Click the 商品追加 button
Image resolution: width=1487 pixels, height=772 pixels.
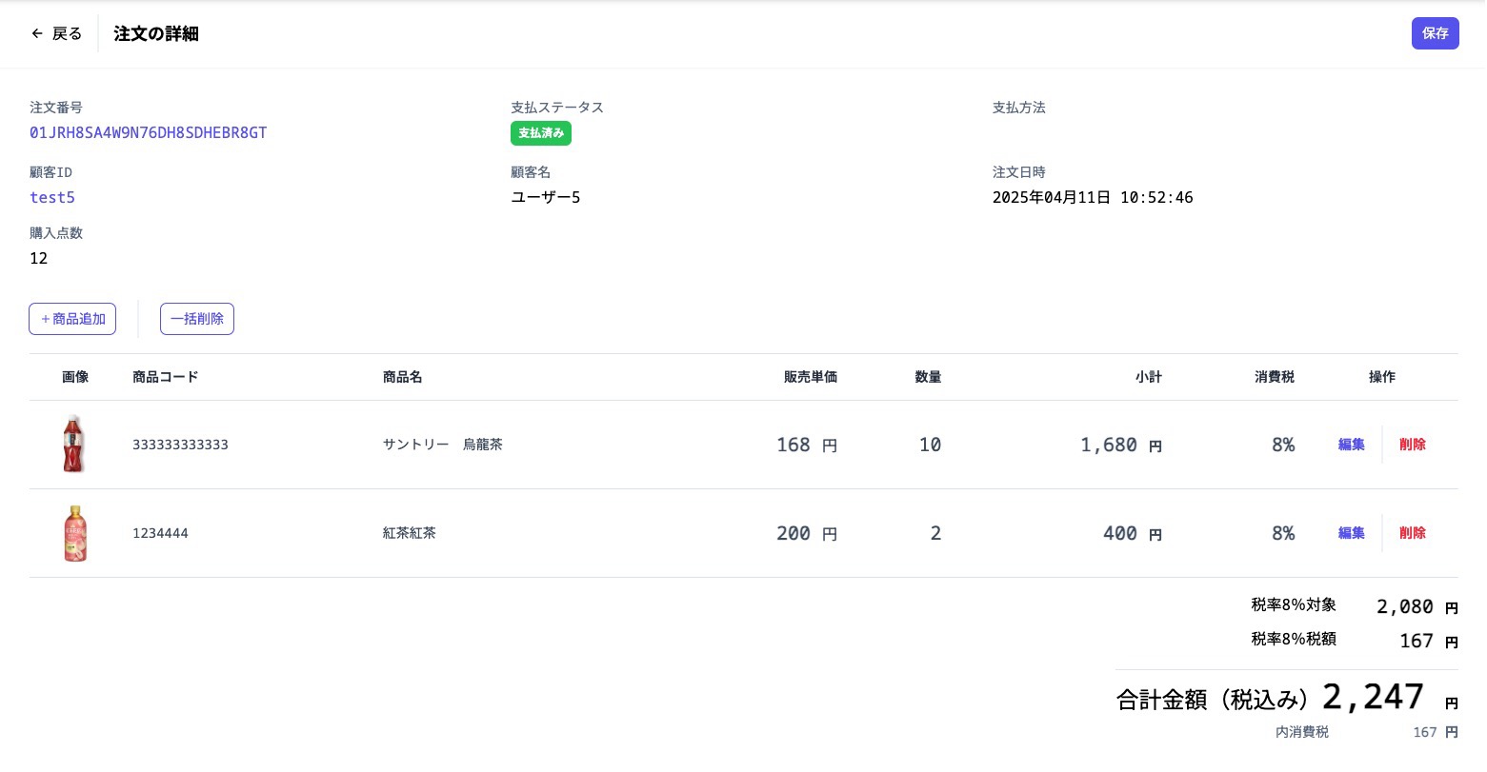tap(72, 319)
